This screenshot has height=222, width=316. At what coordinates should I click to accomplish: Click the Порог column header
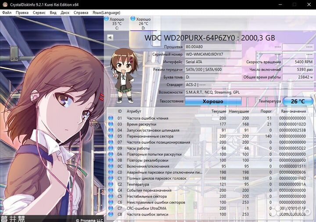(266, 111)
